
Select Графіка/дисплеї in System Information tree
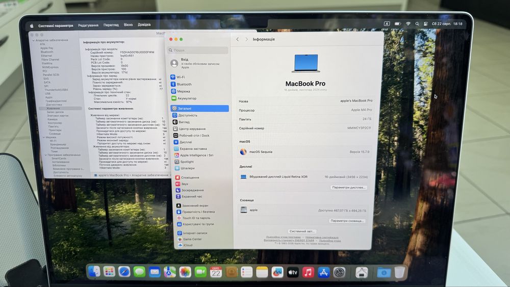coord(56,101)
